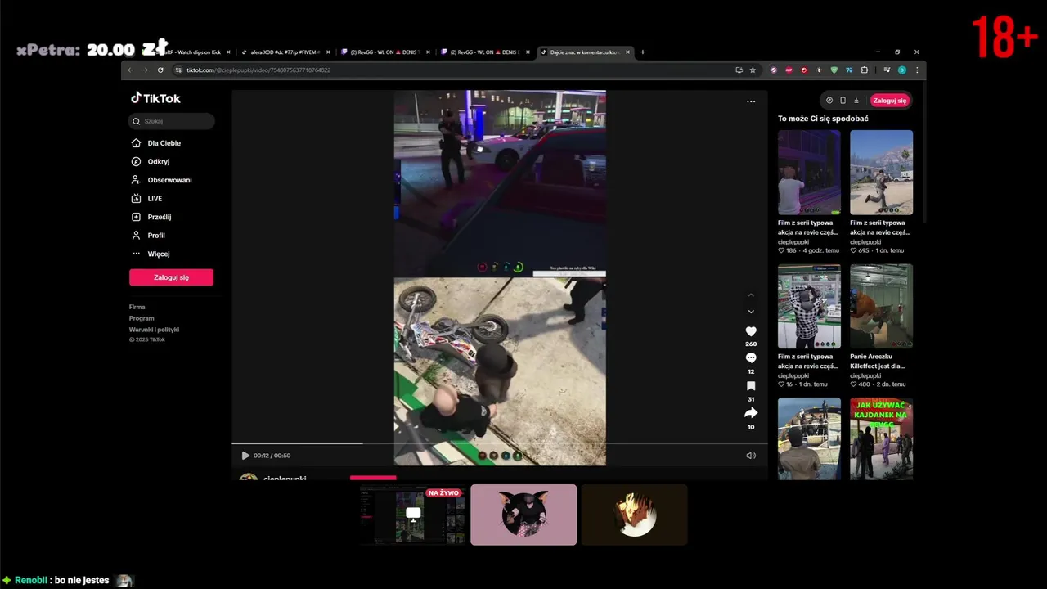
Task: Open Chrome three-dot menu
Action: click(917, 70)
